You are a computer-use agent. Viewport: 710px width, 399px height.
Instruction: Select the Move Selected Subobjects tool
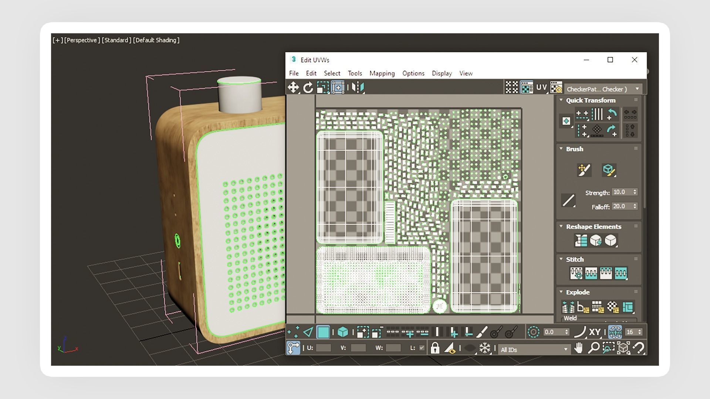pos(293,88)
